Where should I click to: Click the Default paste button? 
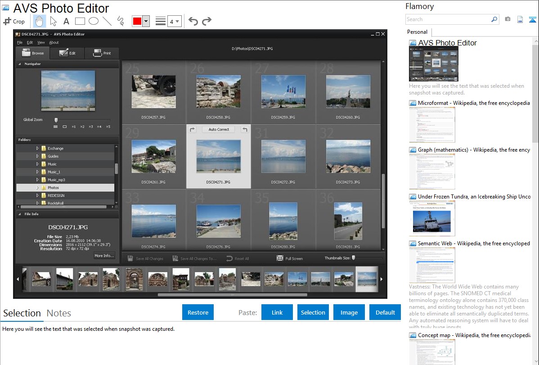tap(385, 312)
